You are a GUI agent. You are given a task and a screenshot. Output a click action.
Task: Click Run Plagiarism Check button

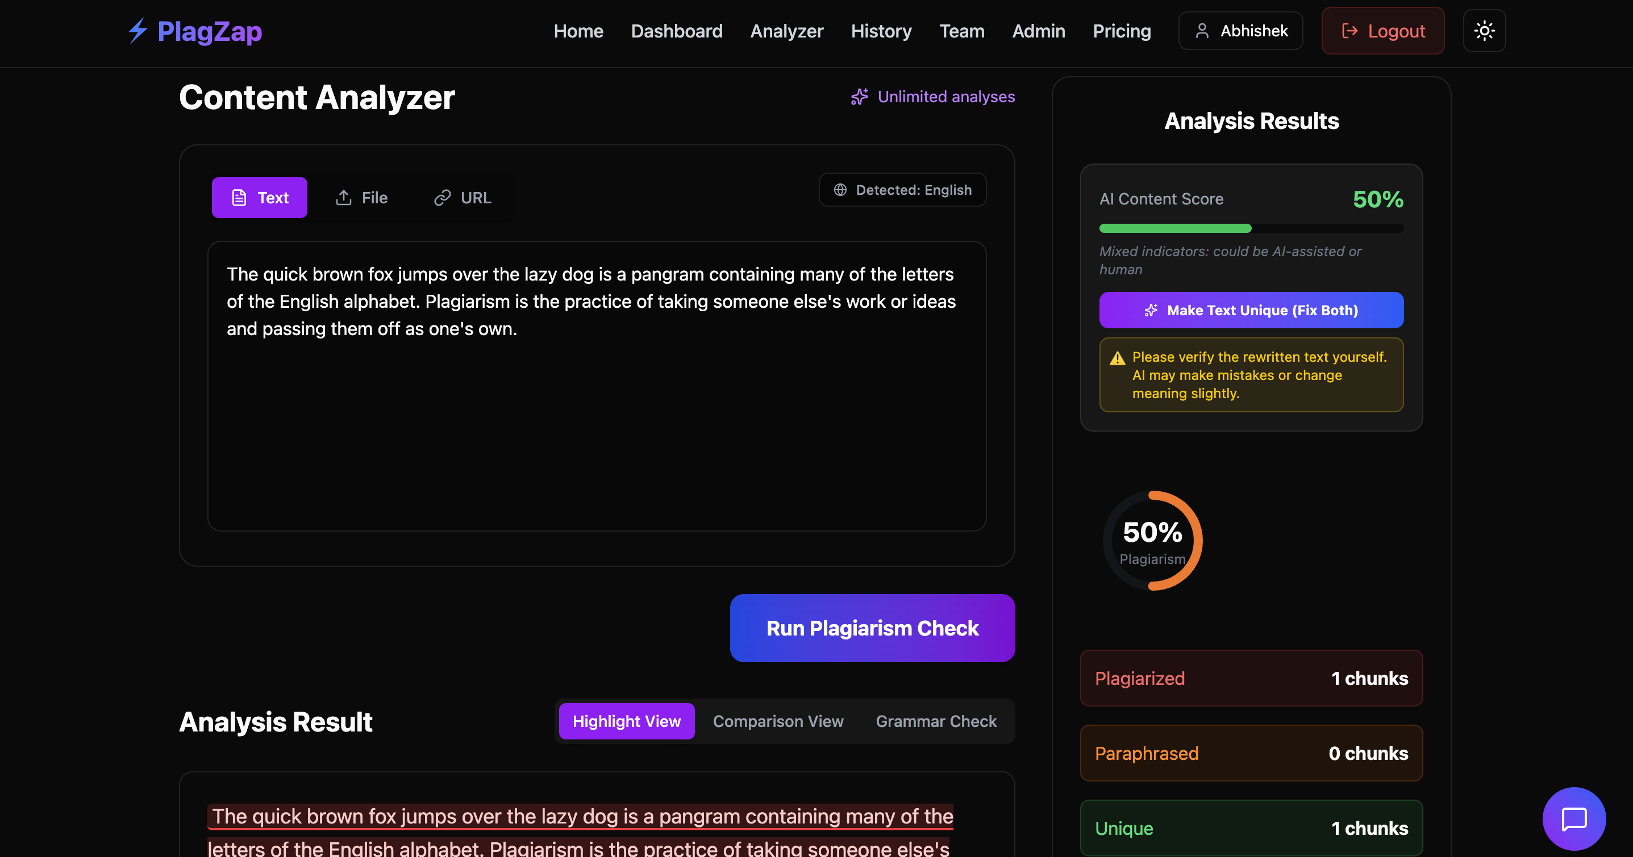tap(872, 628)
